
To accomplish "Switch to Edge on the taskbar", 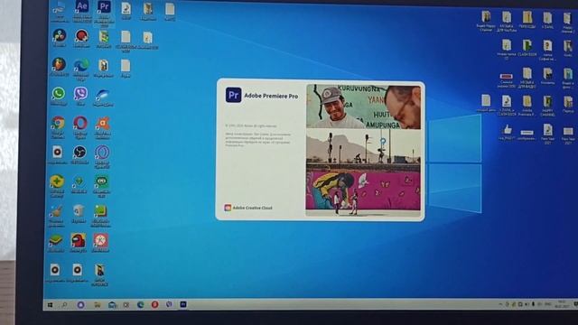I will click(141, 305).
